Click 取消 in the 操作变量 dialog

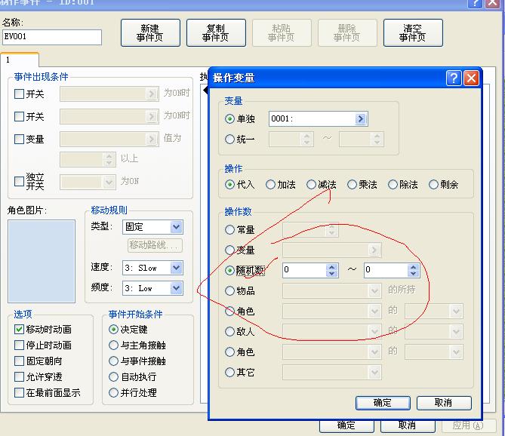tap(444, 403)
